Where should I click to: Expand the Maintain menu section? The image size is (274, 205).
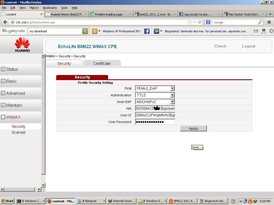click(x=3, y=105)
